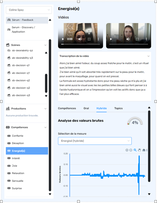Mute the second video's audio
Viewport: 157px width, 203px height.
click(128, 39)
